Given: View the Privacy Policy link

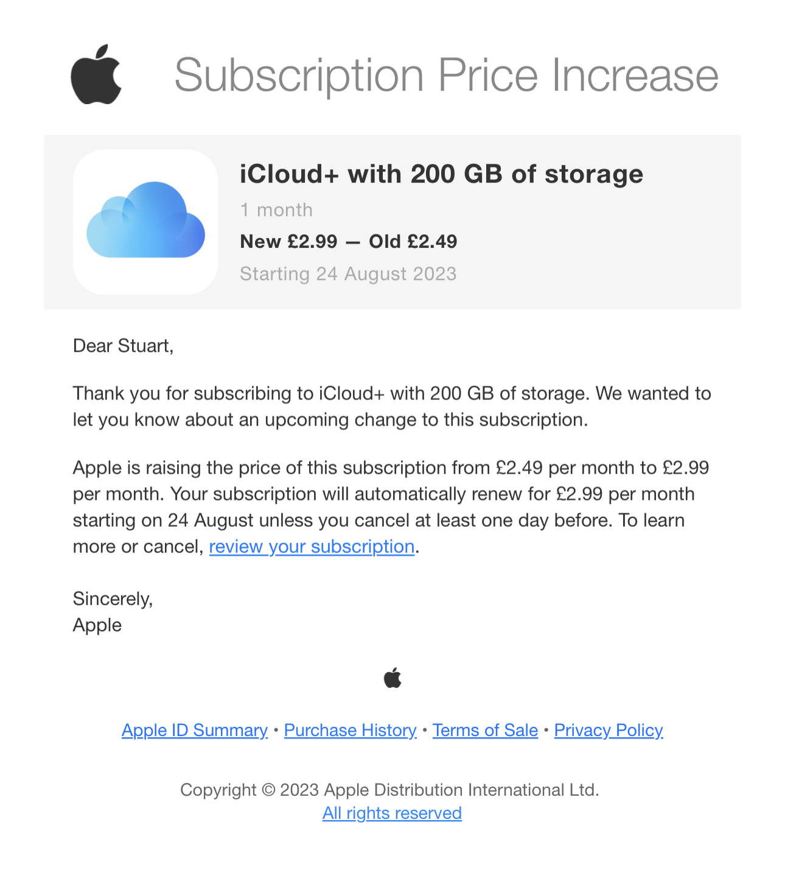Looking at the screenshot, I should click(x=608, y=730).
